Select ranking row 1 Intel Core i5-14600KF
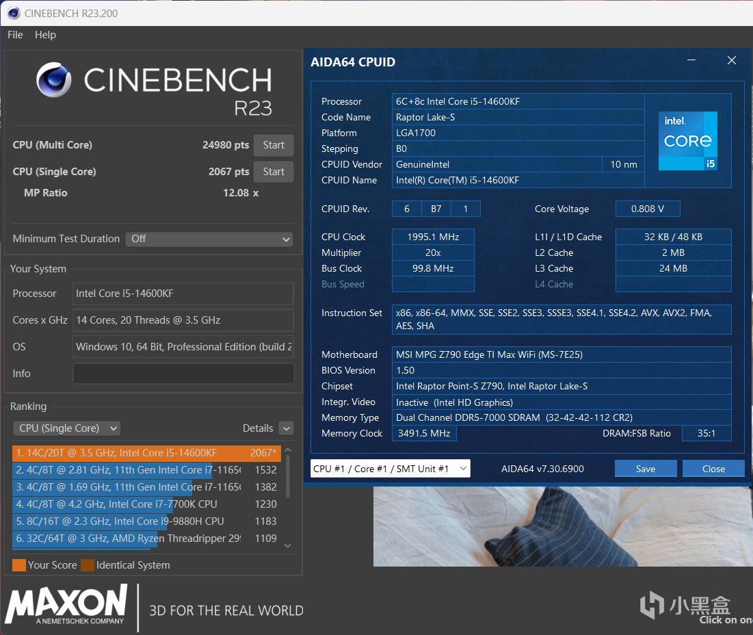Viewport: 753px width, 635px height. coord(146,453)
